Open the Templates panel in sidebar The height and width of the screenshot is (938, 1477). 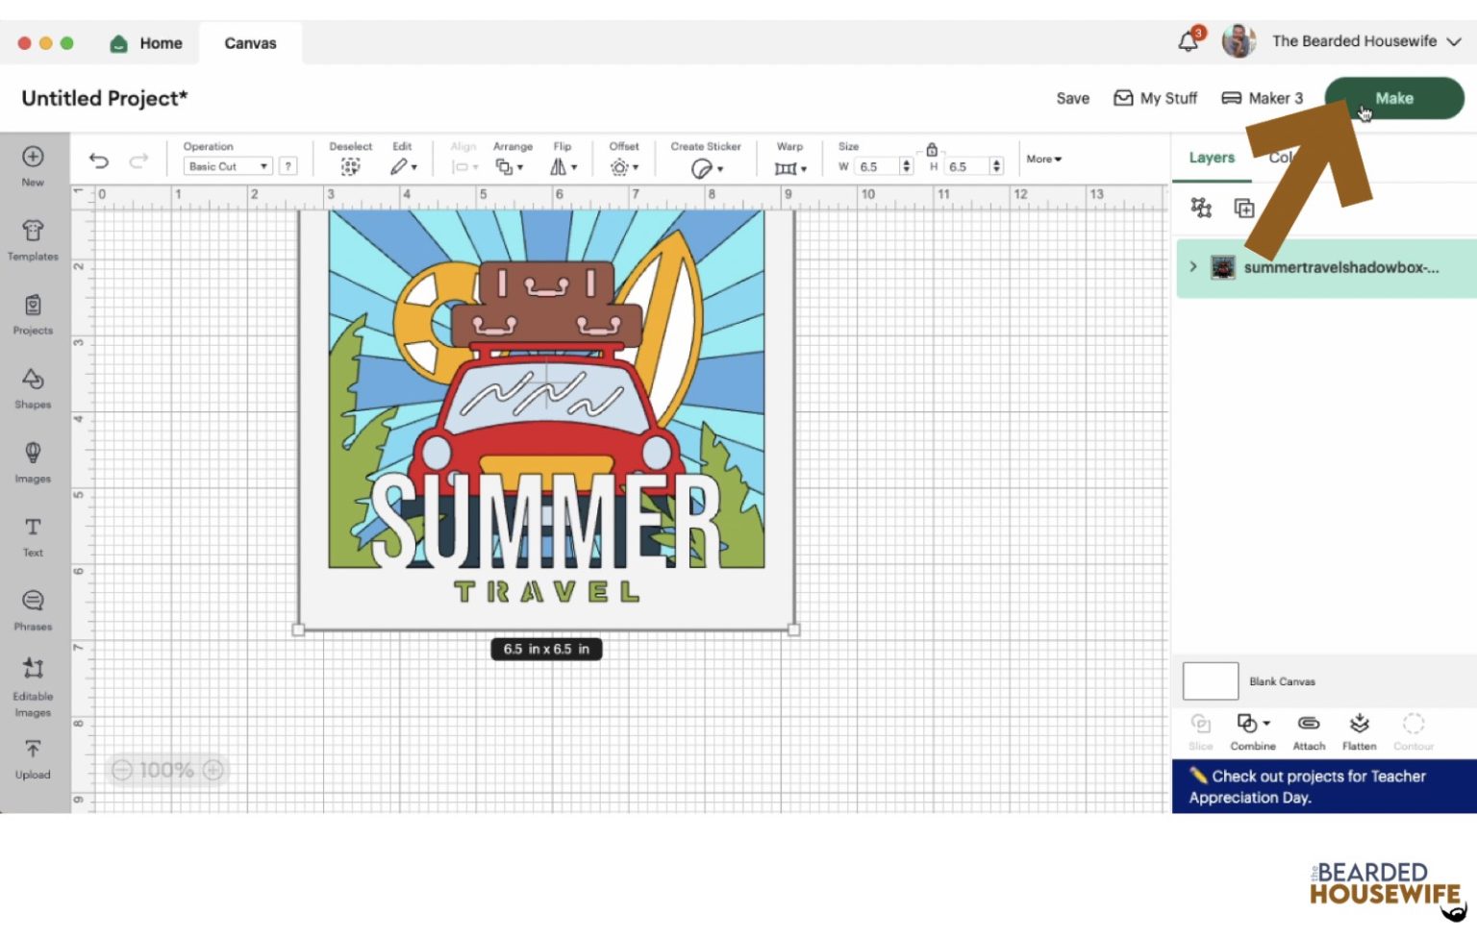pos(33,238)
